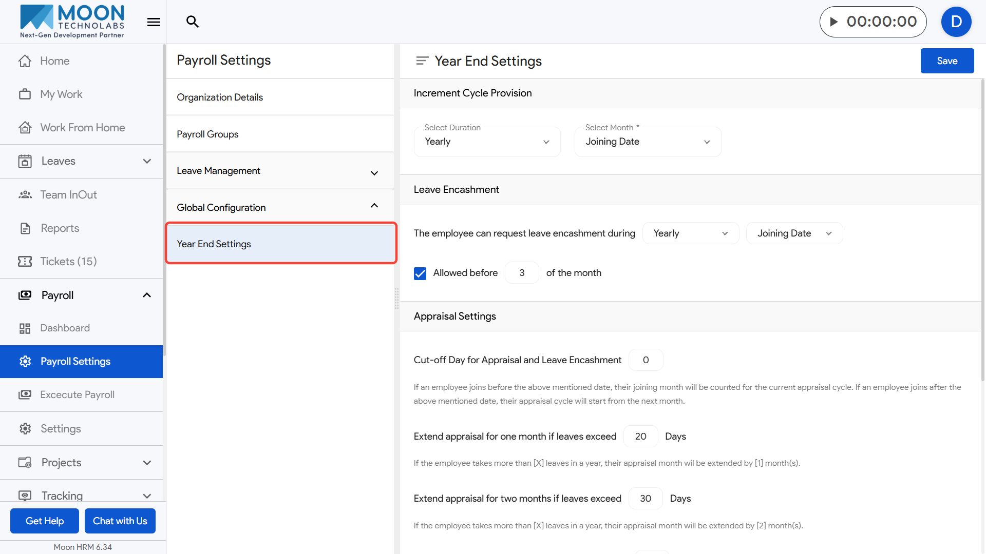The image size is (986, 554).
Task: Expand the Leave Management section
Action: pos(280,171)
